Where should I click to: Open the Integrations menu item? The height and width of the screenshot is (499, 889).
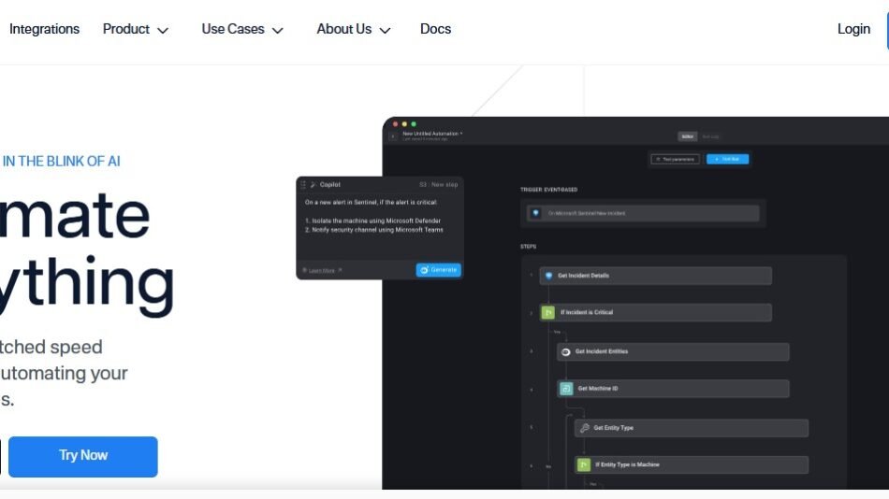44,29
